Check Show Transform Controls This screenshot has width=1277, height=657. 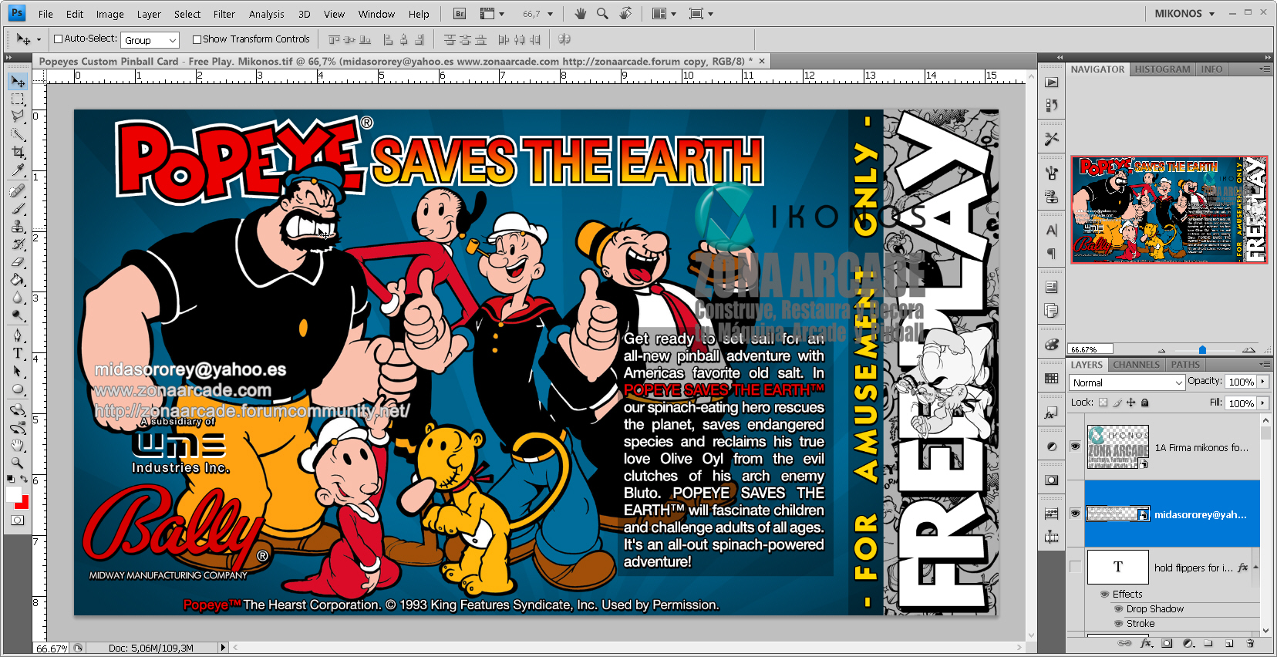pyautogui.click(x=197, y=39)
